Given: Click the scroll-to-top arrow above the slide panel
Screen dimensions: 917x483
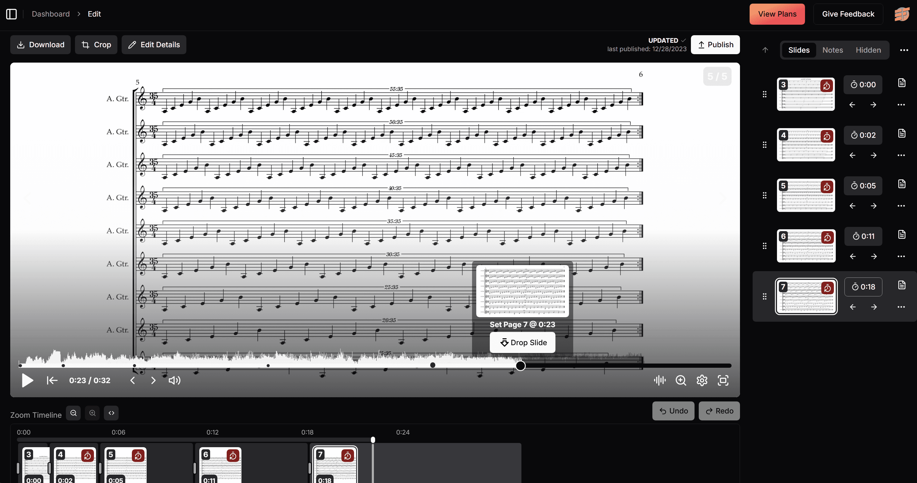Looking at the screenshot, I should pyautogui.click(x=765, y=50).
